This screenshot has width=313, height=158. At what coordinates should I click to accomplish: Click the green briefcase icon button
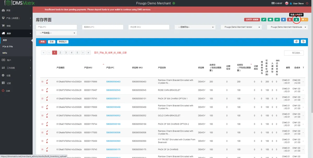click(x=270, y=20)
